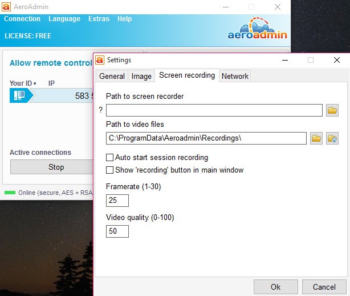Cancel the Settings dialog

pos(324,287)
